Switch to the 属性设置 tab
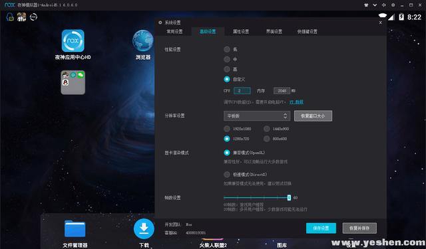Viewport: 426px width, 249px height. click(241, 32)
